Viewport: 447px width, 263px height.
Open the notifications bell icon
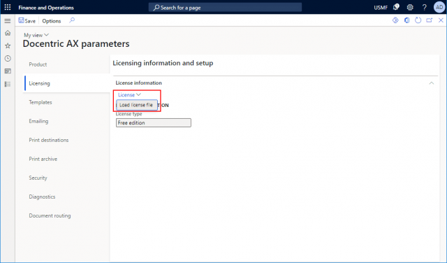tap(396, 7)
